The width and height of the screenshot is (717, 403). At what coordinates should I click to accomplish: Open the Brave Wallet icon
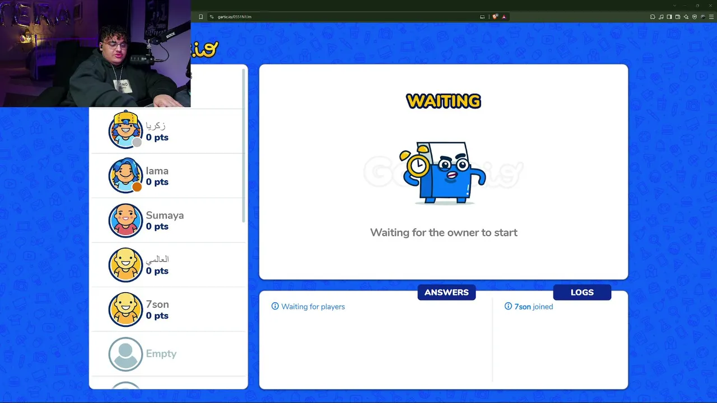point(678,17)
